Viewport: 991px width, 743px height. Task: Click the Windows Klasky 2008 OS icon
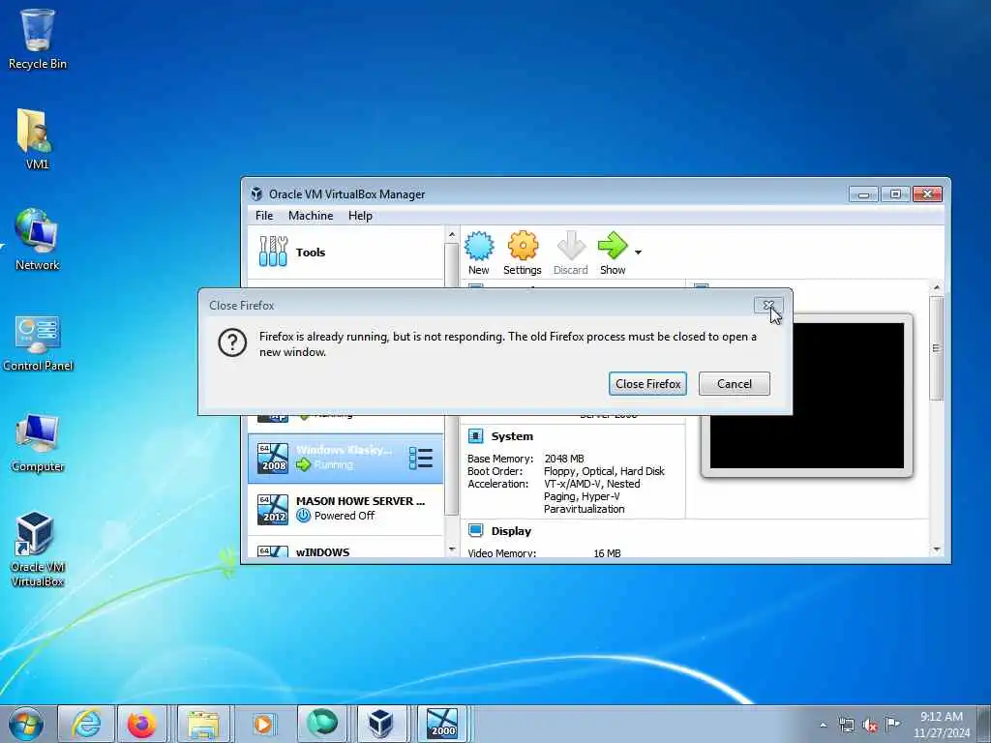[x=273, y=459]
